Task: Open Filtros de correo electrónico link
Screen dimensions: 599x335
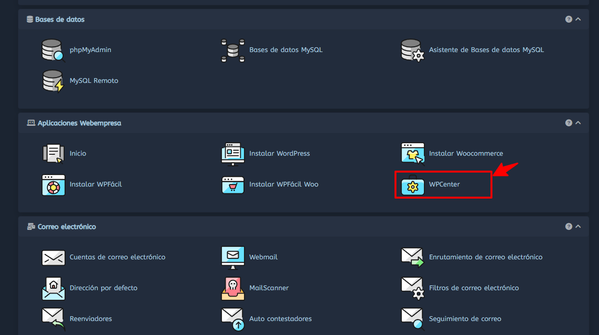Action: tap(474, 288)
